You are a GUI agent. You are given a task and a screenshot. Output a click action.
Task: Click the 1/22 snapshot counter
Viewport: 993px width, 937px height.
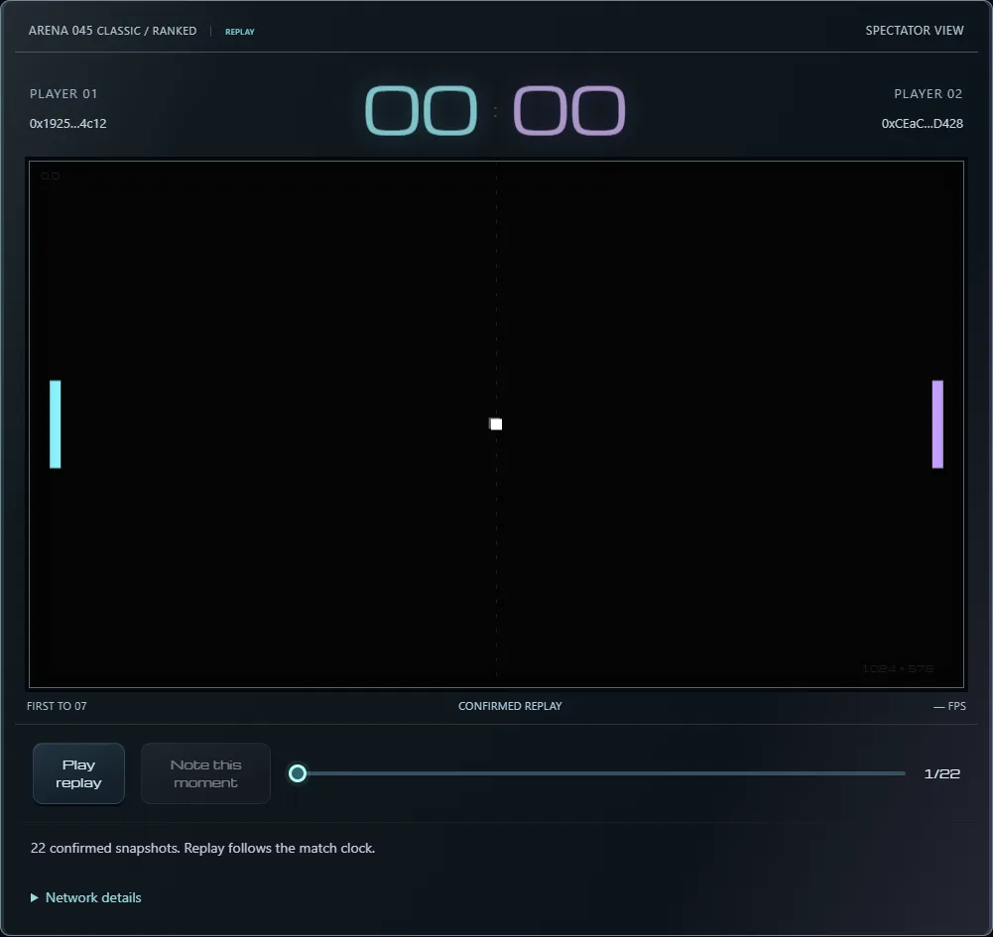941,773
